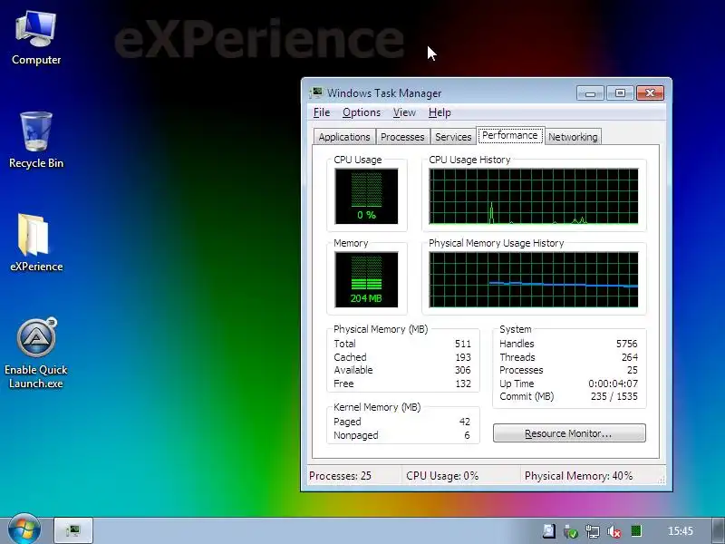Screen dimensions: 725x544
Task: Click the Physical Memory Usage History graph
Action: click(x=534, y=279)
